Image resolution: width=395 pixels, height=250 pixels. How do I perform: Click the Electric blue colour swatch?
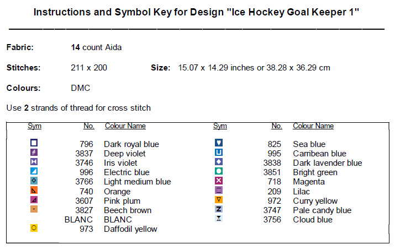[34, 171]
